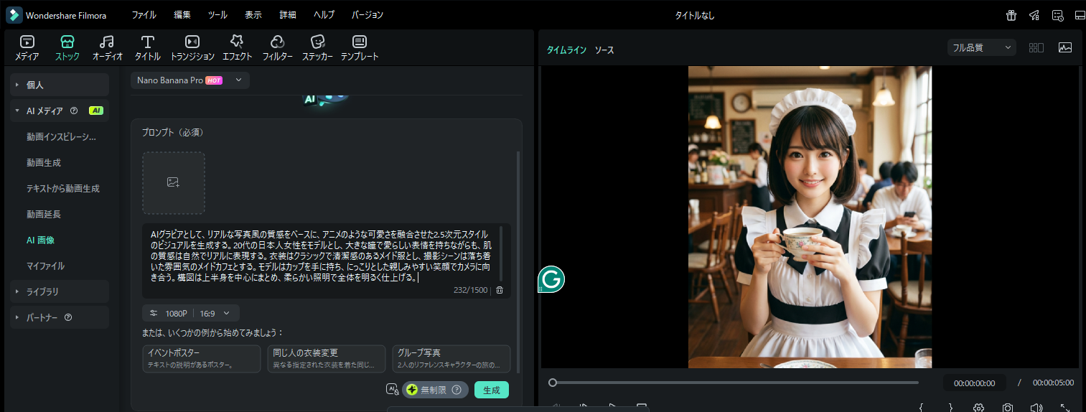Open the Media (メディア) panel
The height and width of the screenshot is (412, 1086).
27,47
